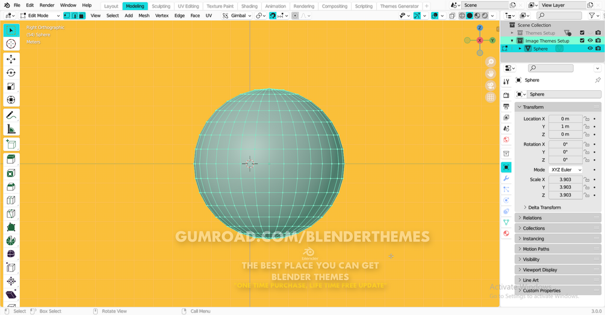The height and width of the screenshot is (315, 605).
Task: Collapse the Transform panel
Action: [558, 107]
